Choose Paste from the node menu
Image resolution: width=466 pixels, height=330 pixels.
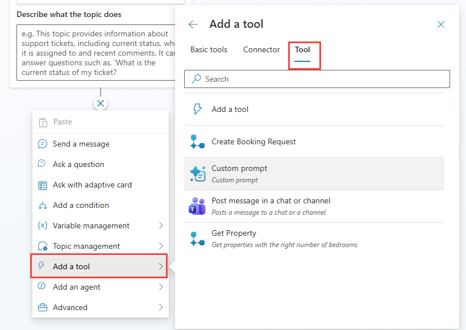101,122
